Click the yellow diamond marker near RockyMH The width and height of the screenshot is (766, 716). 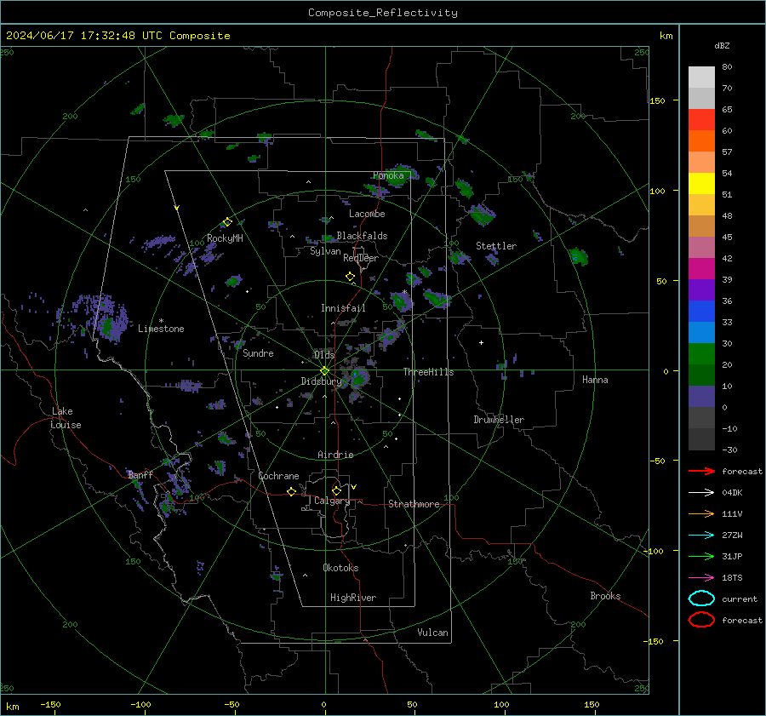click(x=227, y=222)
